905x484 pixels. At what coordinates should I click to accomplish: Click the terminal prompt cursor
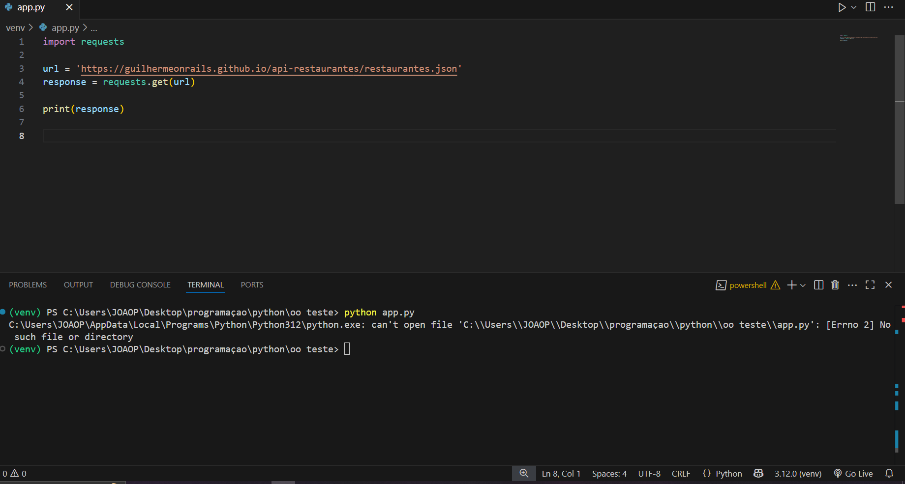(x=347, y=349)
